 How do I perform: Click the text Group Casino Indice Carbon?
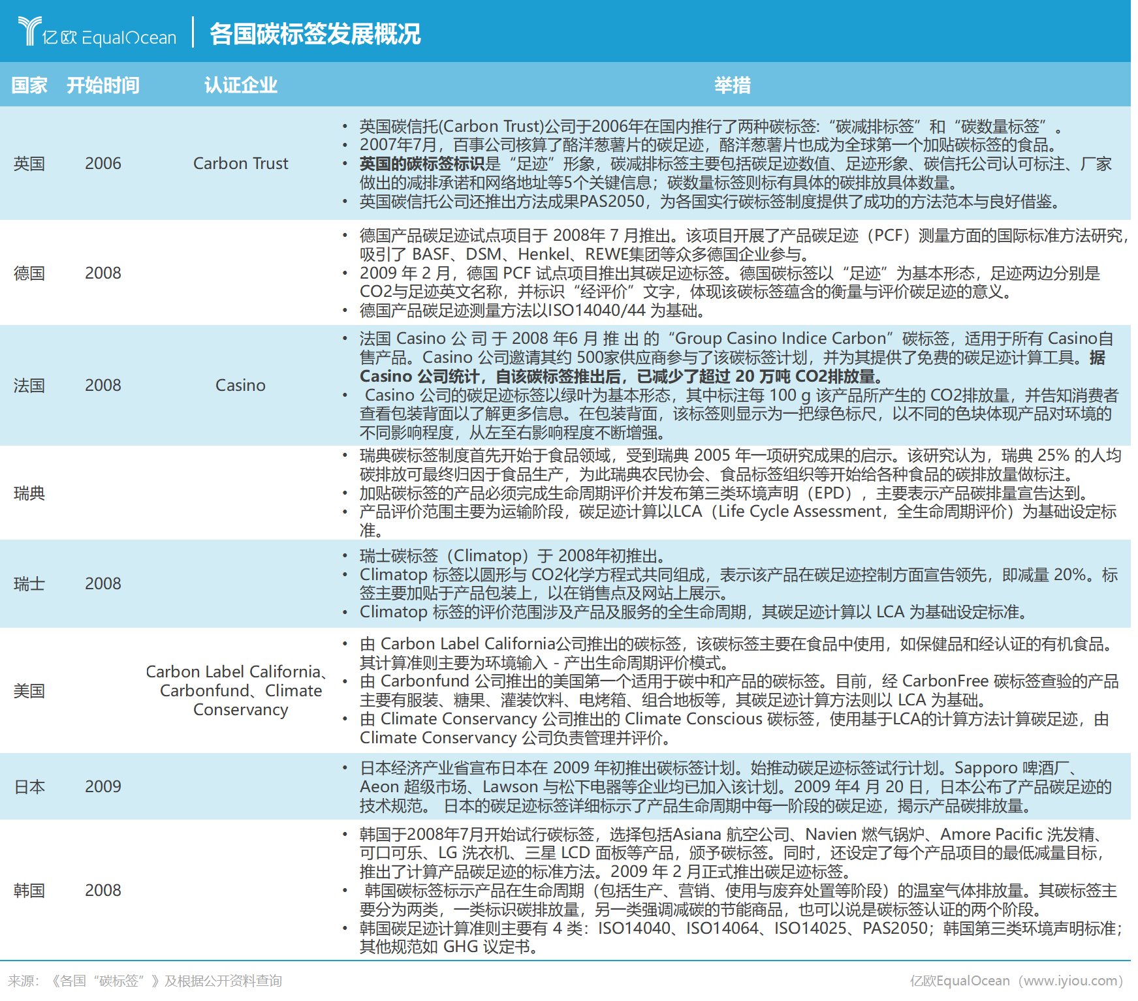780,339
